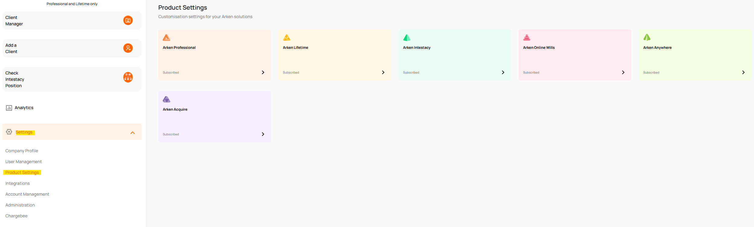
Task: Click the Arken Lifetime yellow logo
Action: [x=287, y=38]
